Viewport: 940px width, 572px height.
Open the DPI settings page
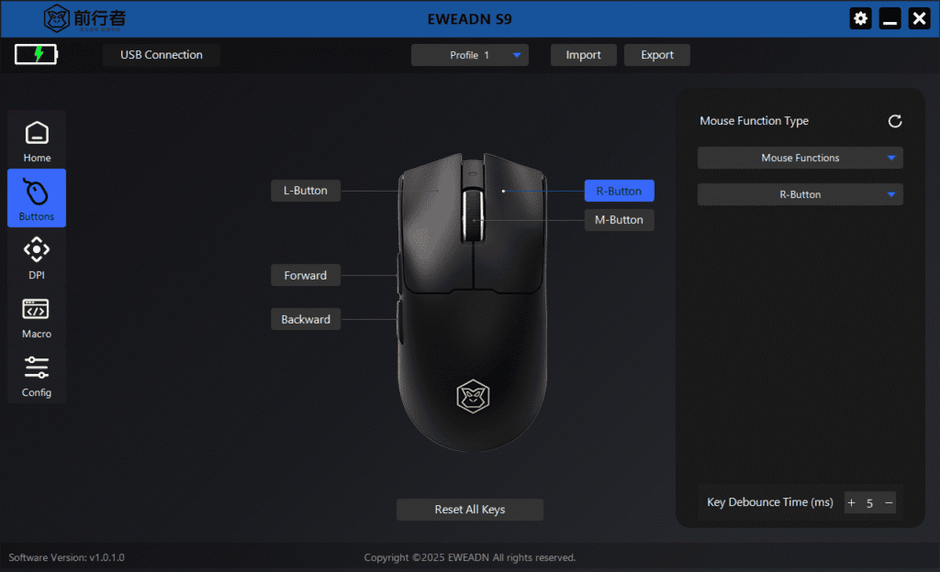pos(37,258)
